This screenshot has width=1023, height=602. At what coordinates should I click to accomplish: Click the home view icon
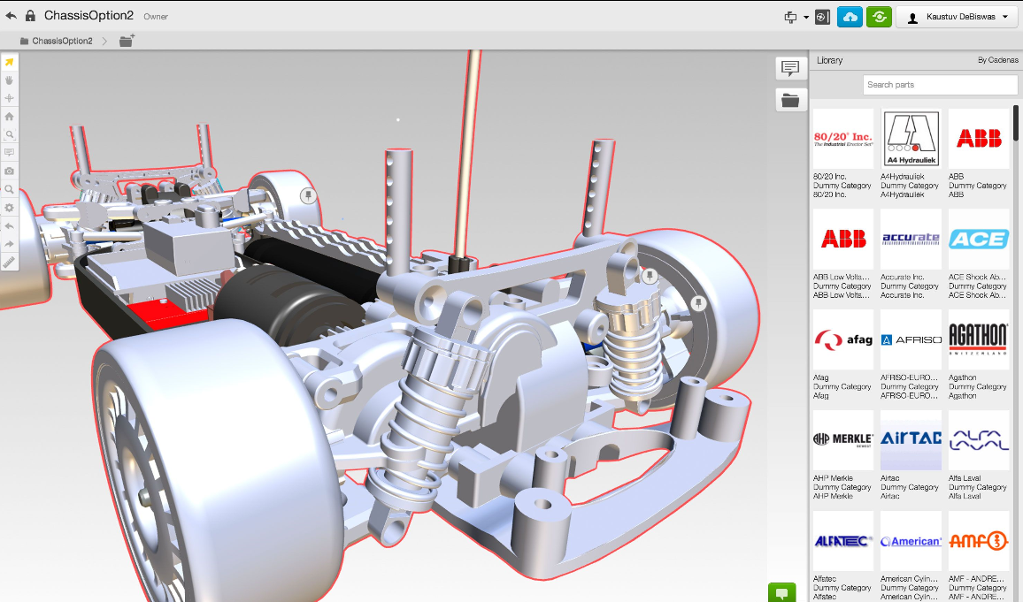(x=9, y=116)
